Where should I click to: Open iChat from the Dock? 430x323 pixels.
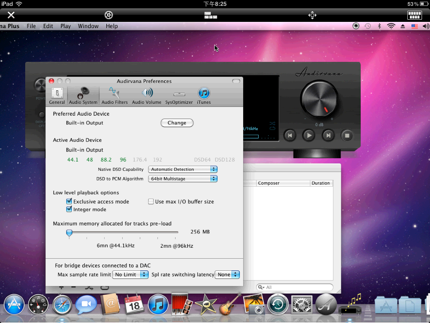point(86,304)
